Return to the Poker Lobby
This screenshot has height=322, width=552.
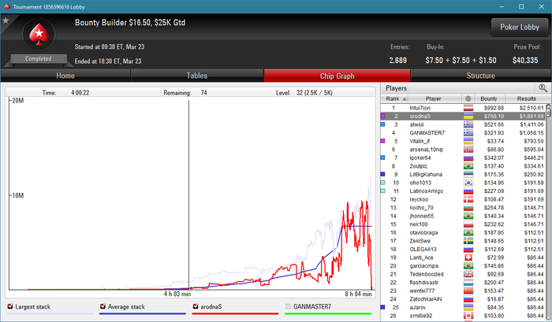coord(520,27)
